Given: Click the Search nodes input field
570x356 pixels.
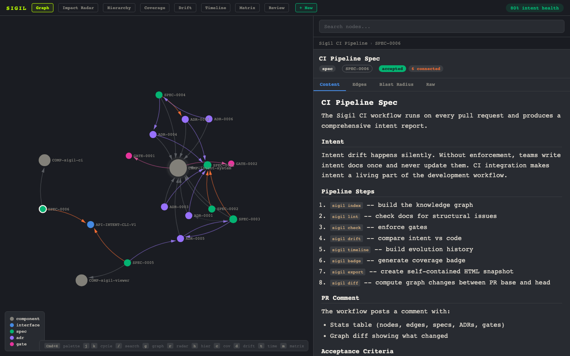Looking at the screenshot, I should pos(441,26).
